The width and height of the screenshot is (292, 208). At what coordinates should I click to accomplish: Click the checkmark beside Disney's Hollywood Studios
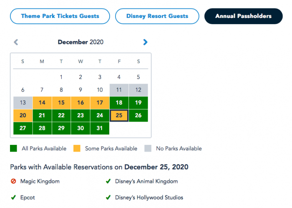click(x=108, y=197)
